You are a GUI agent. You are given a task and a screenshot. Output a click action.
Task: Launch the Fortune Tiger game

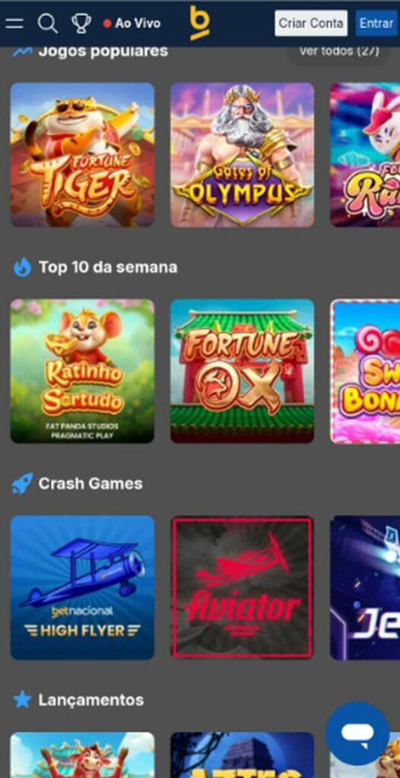coord(82,155)
